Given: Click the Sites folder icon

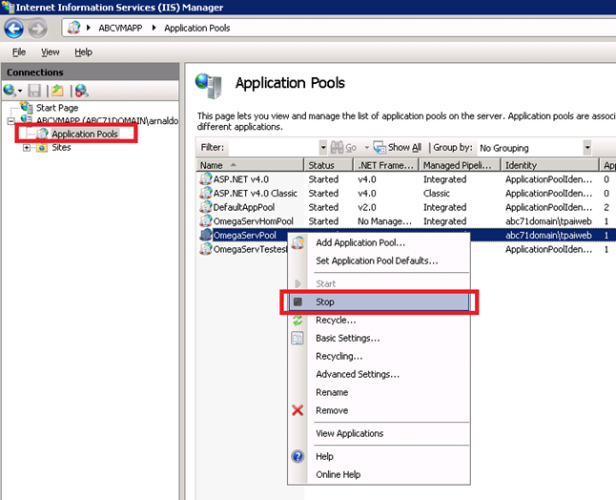Looking at the screenshot, I should (x=42, y=148).
